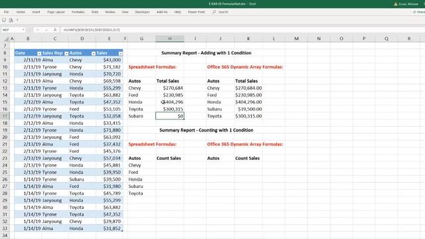Screen dimensions: 425x239
Task: Select column D header
Action: [82, 39]
